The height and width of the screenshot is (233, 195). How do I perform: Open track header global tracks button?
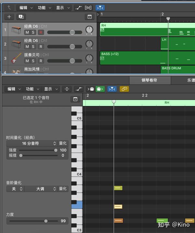point(90,17)
